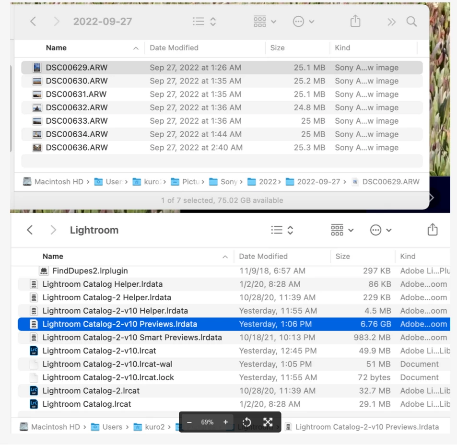Select file DSC00631.ARW
457x446 pixels.
[222, 94]
